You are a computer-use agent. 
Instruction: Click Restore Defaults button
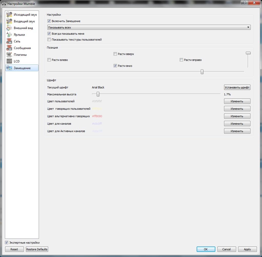click(x=37, y=249)
